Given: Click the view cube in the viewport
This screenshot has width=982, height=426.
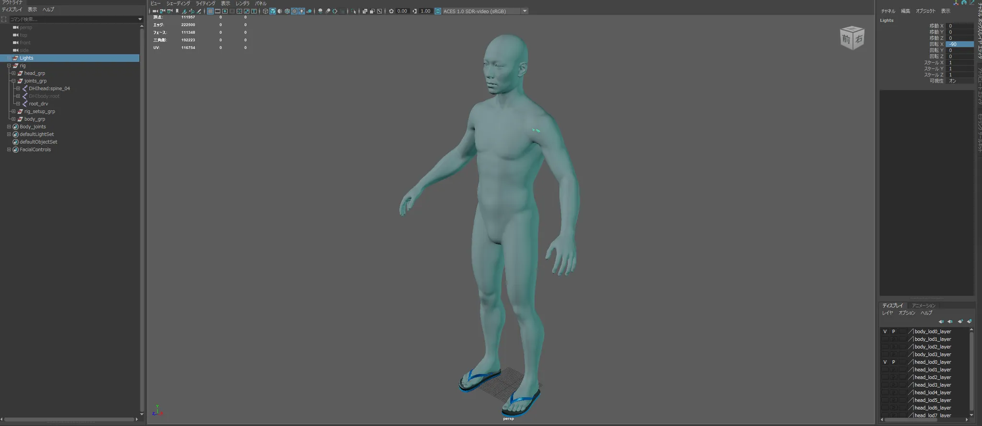Looking at the screenshot, I should tap(852, 38).
